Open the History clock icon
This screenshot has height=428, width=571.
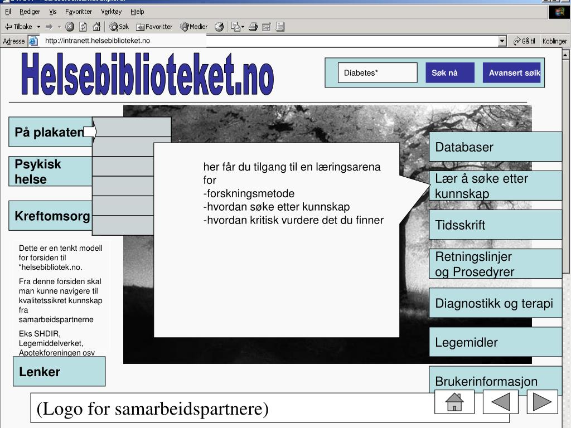coord(219,27)
